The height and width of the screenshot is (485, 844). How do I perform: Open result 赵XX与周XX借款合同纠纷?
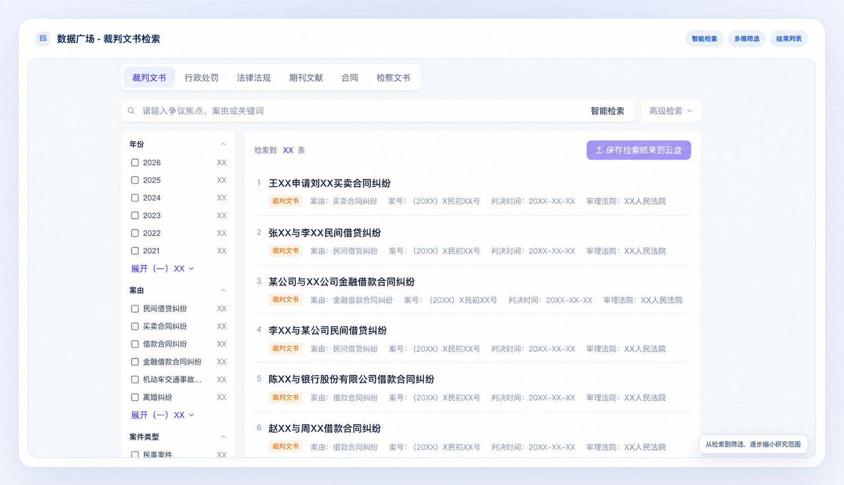(325, 428)
